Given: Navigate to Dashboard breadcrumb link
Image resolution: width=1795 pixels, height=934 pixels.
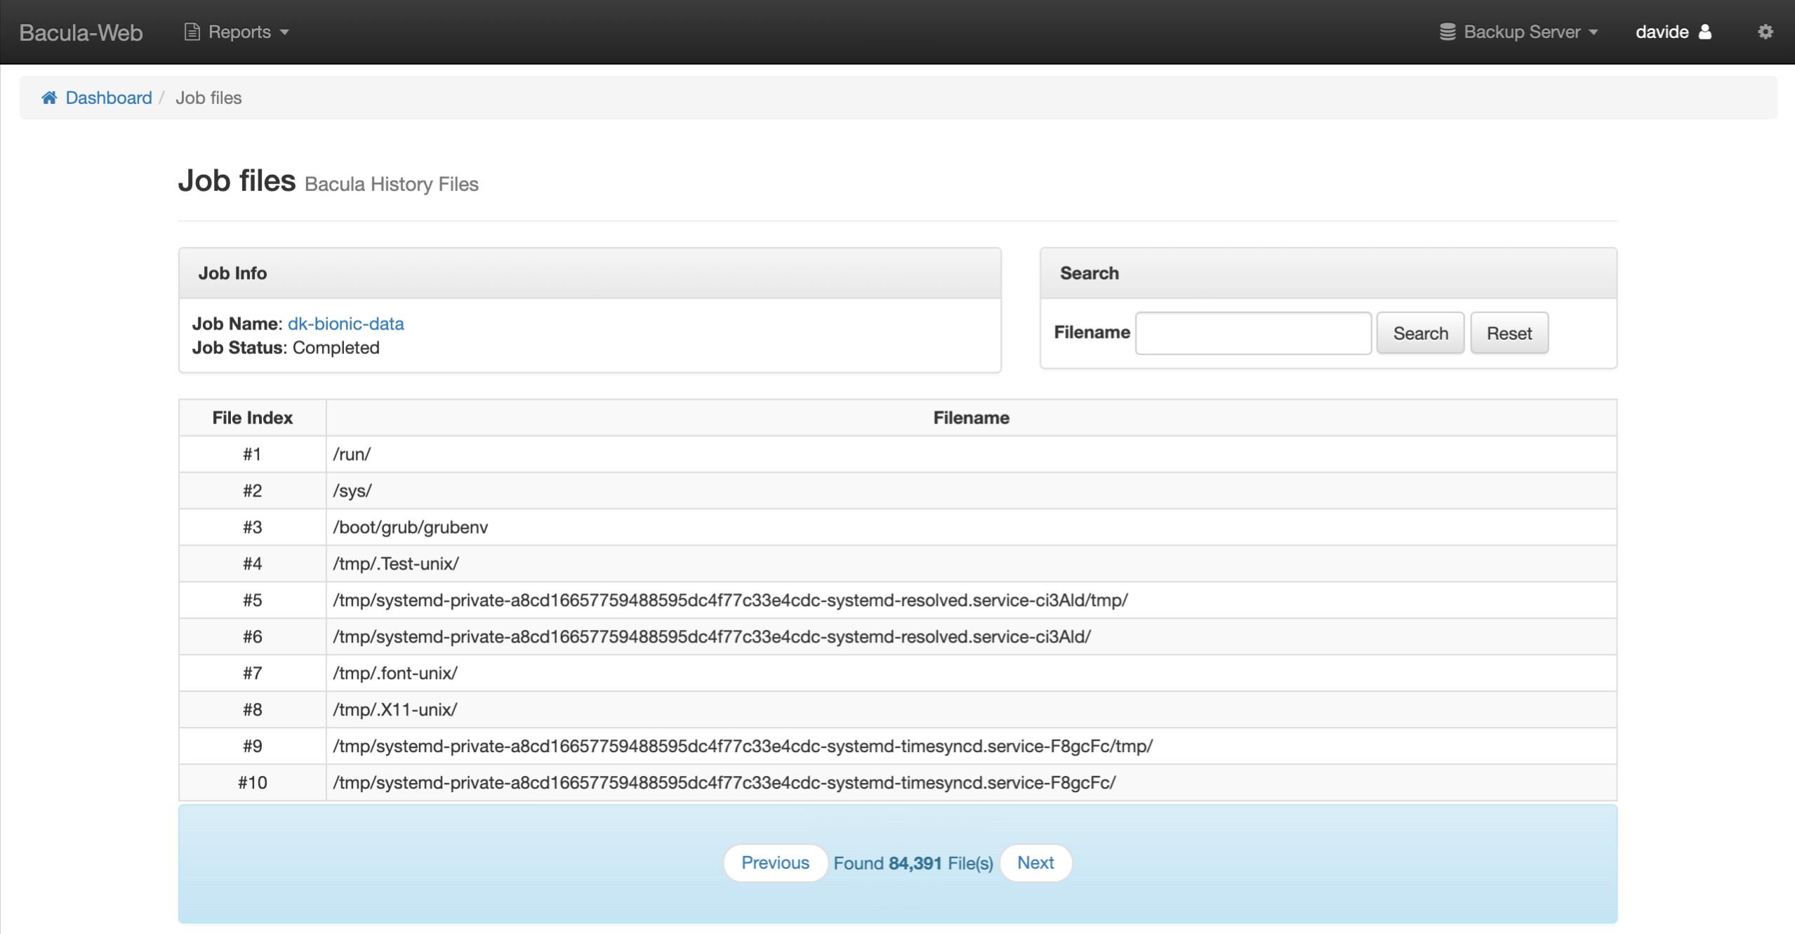Looking at the screenshot, I should 108,98.
